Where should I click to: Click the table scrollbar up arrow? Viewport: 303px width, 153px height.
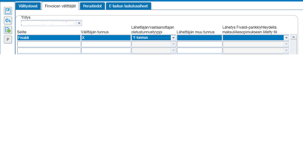294,37
